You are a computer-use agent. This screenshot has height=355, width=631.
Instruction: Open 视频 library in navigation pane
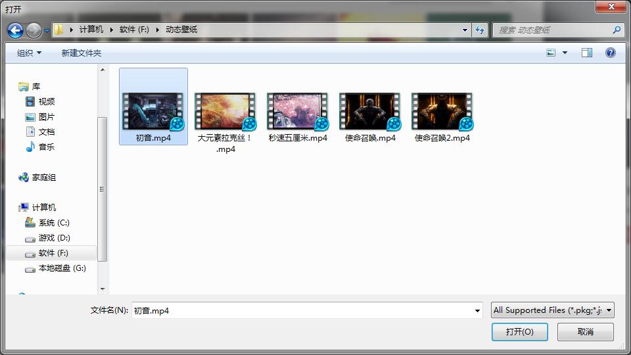click(x=47, y=101)
